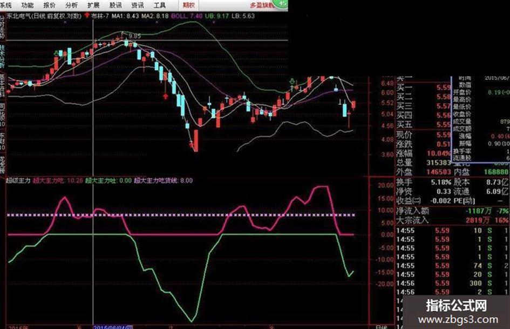Image resolution: width=510 pixels, height=329 pixels.
Task: Click the 流通 6.09亿 value
Action: pyautogui.click(x=497, y=191)
